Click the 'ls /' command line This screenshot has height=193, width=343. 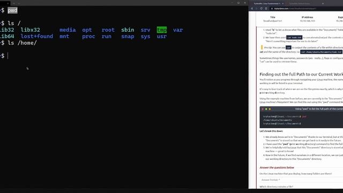(x=14, y=24)
